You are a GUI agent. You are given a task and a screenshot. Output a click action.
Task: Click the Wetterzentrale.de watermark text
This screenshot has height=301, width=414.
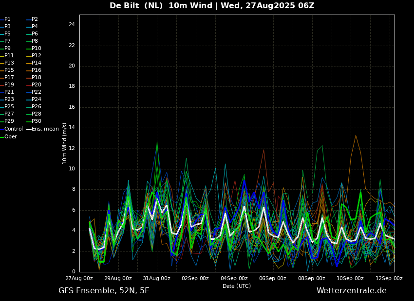point(352,291)
